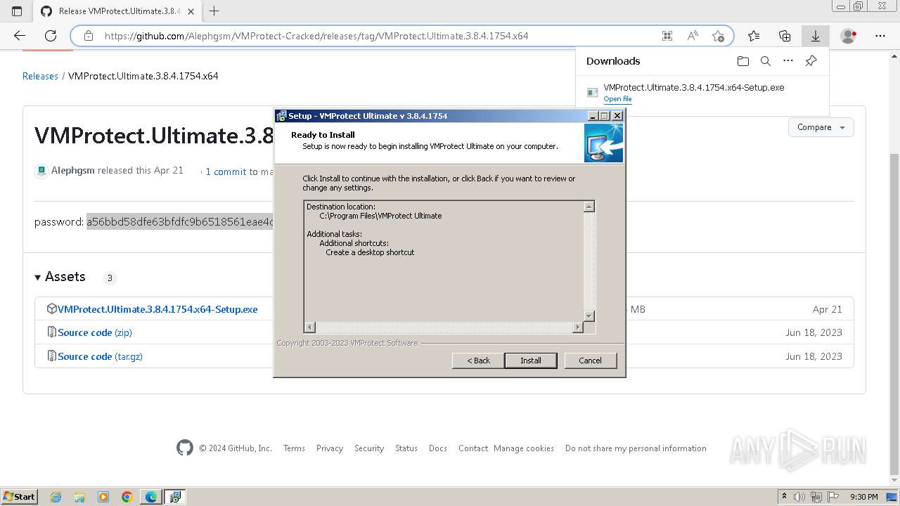Open a new browser tab
900x506 pixels.
[214, 11]
